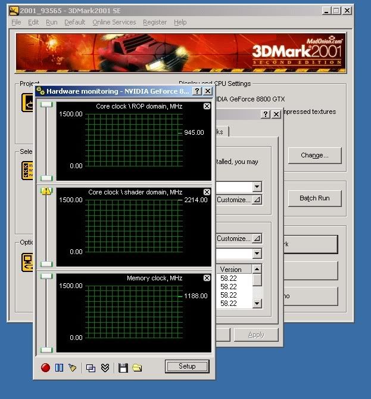
Task: Click warning marker on shader clock slider
Action: (x=46, y=191)
